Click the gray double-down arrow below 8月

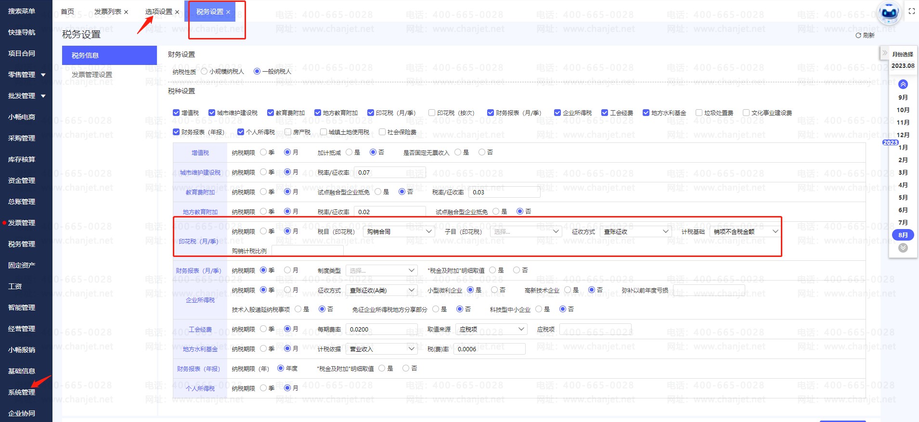click(903, 248)
